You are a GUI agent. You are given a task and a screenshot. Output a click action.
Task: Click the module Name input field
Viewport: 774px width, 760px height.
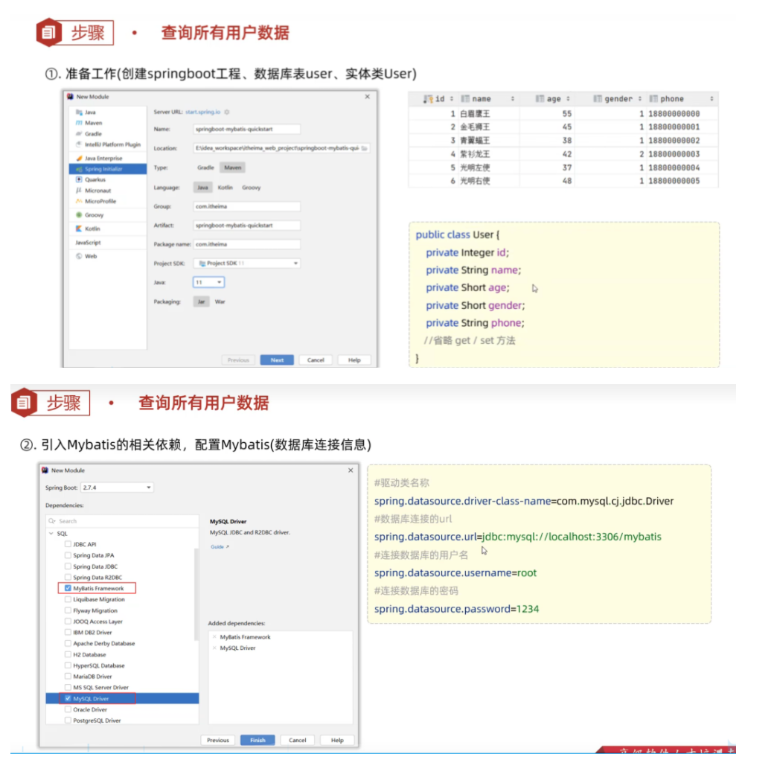246,130
